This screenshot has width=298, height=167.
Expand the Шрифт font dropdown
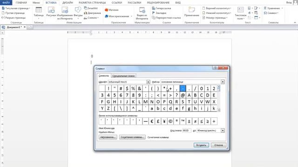click(x=148, y=82)
